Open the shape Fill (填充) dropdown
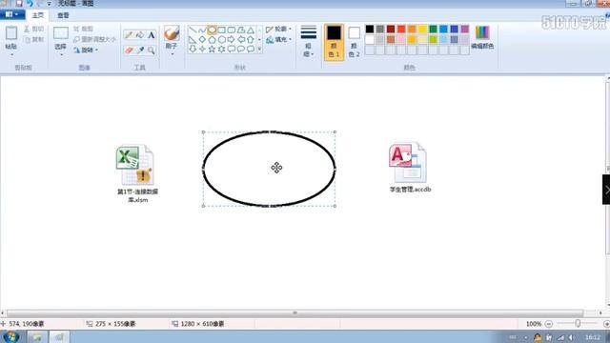 278,39
